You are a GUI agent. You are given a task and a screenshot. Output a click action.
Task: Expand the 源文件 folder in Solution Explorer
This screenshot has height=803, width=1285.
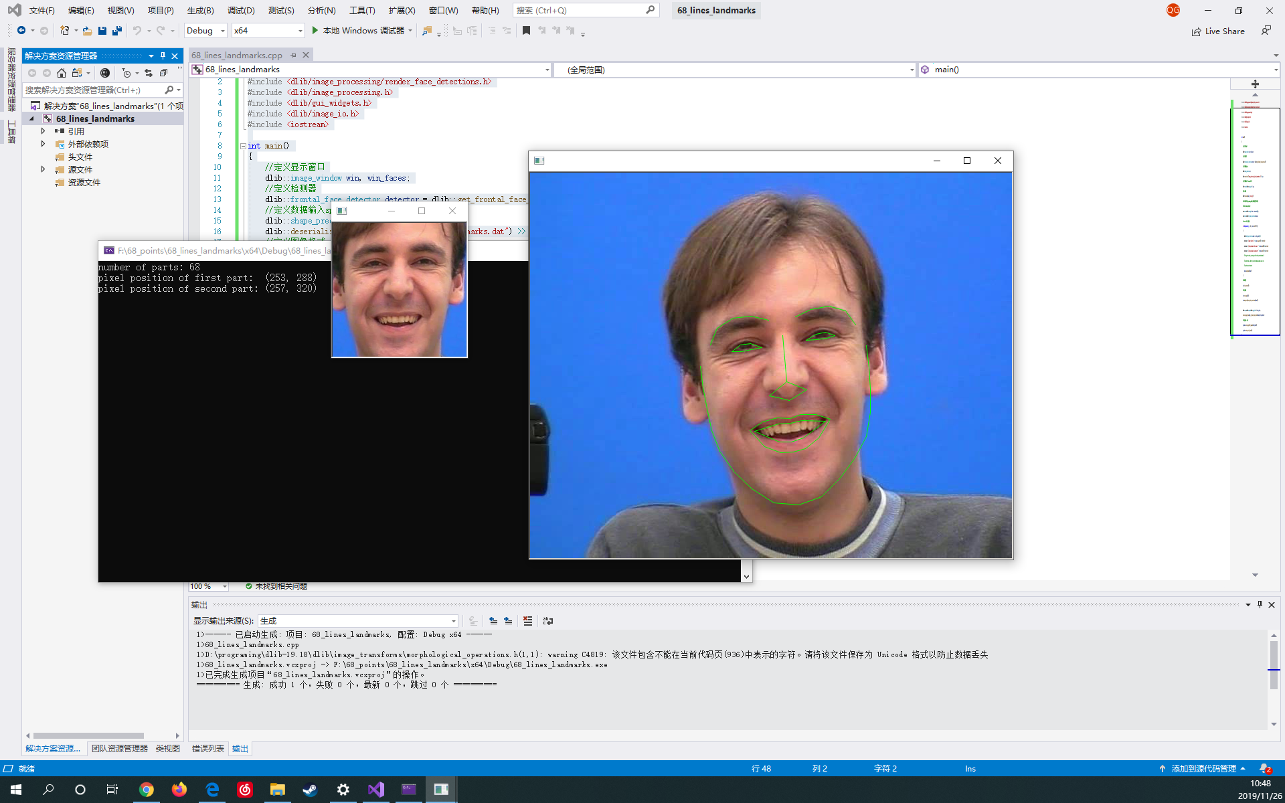pyautogui.click(x=44, y=169)
